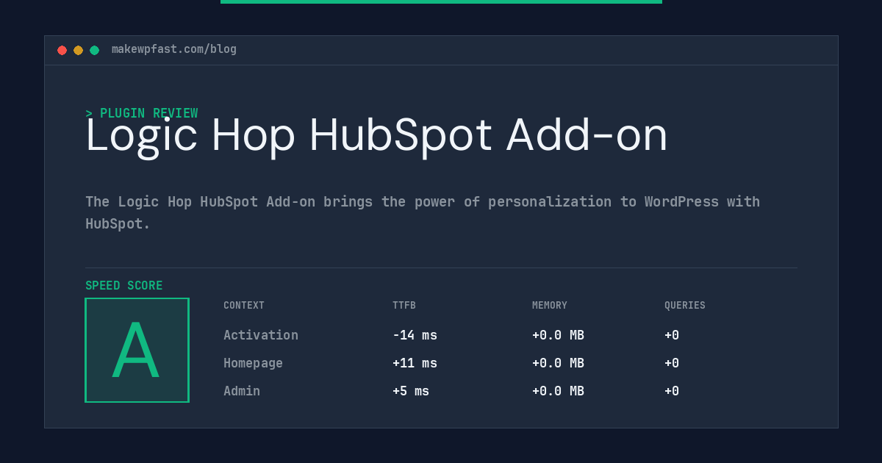Click the makewpfast.com/blog address text
This screenshot has height=463, width=882.
174,49
